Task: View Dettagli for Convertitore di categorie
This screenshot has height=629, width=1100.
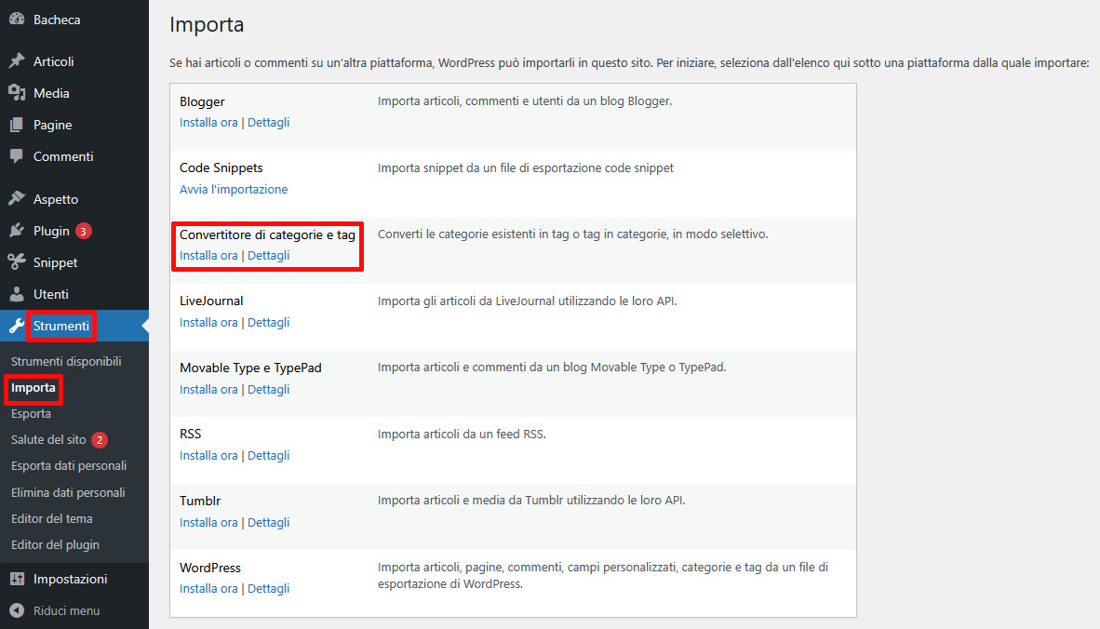Action: tap(269, 255)
